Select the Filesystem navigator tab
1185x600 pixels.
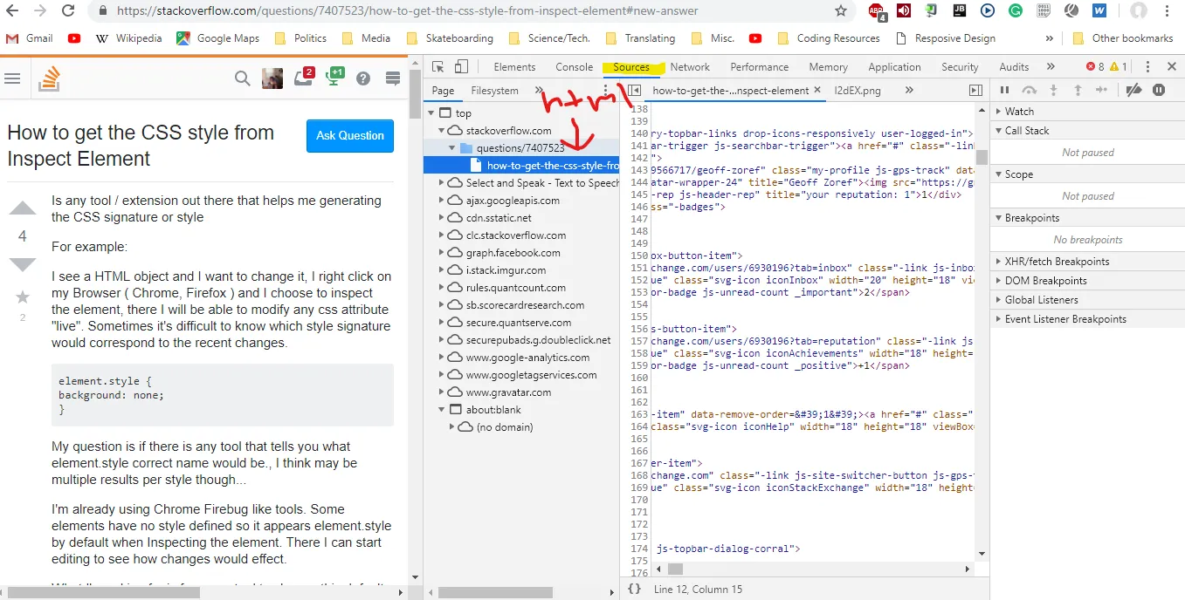click(494, 90)
